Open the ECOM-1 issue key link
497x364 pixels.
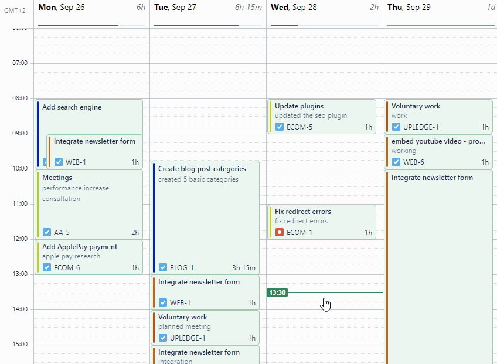pyautogui.click(x=299, y=233)
